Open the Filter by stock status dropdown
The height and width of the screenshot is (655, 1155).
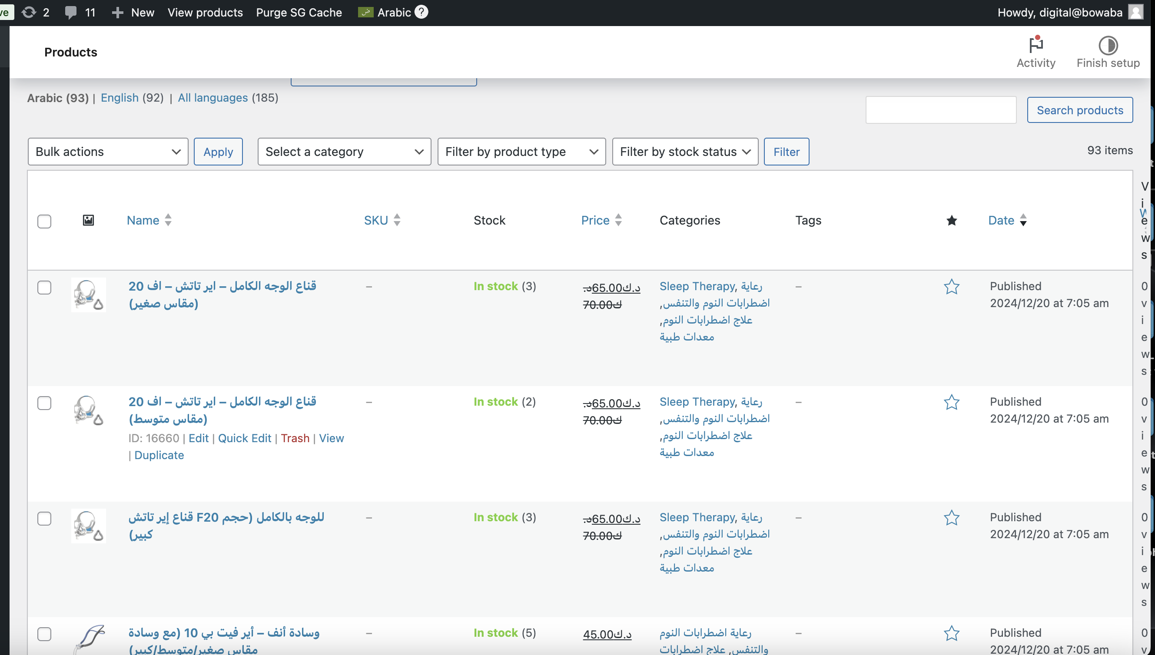tap(685, 152)
